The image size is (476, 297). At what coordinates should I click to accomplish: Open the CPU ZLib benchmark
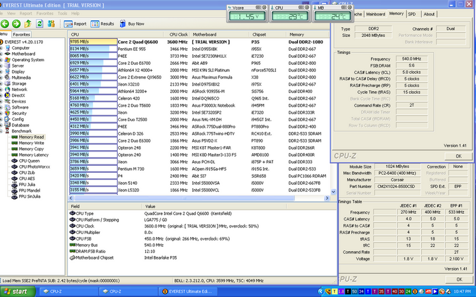27,172
